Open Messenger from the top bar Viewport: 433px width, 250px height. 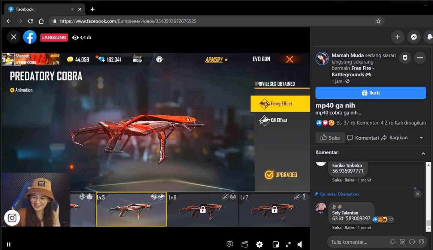414,37
